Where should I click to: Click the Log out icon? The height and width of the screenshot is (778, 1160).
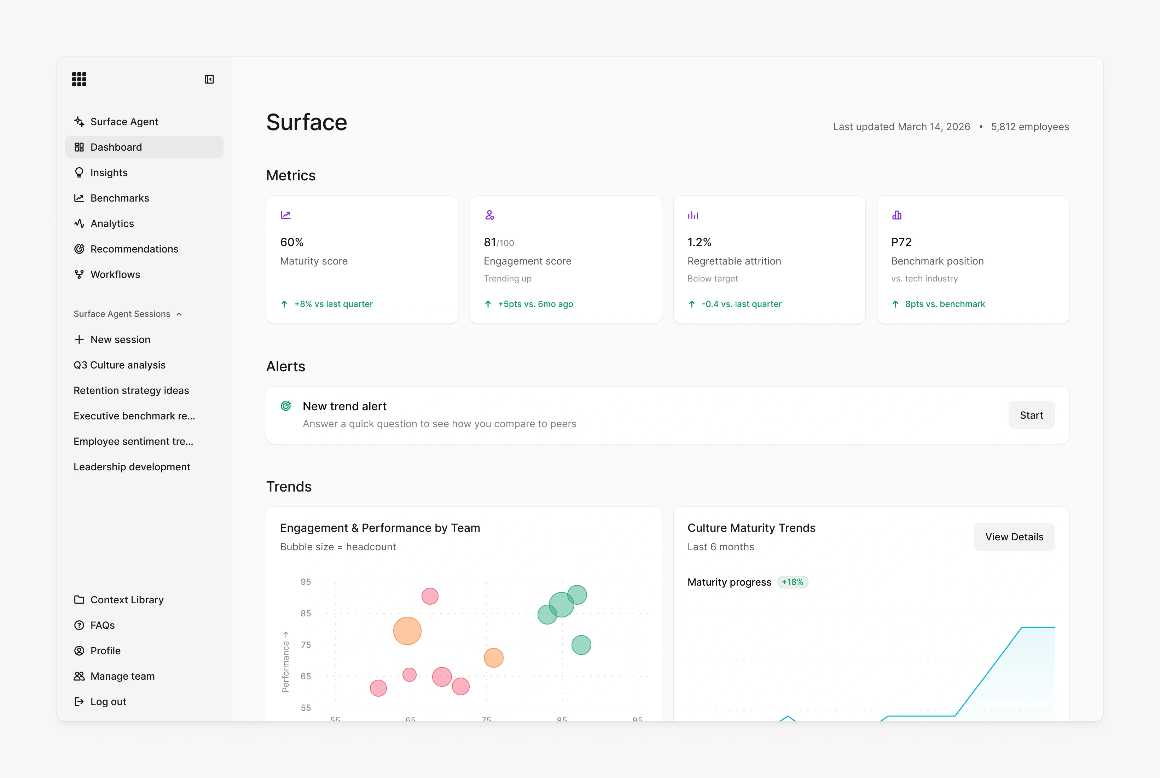click(79, 702)
